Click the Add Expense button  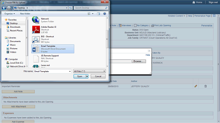pos(18,122)
